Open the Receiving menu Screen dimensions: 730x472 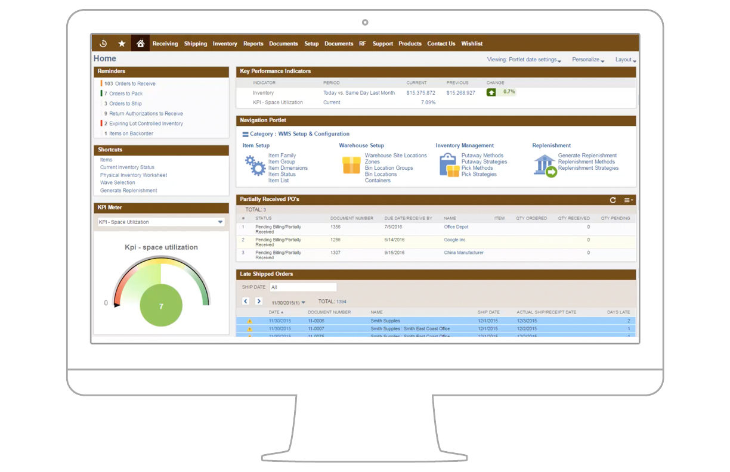165,44
